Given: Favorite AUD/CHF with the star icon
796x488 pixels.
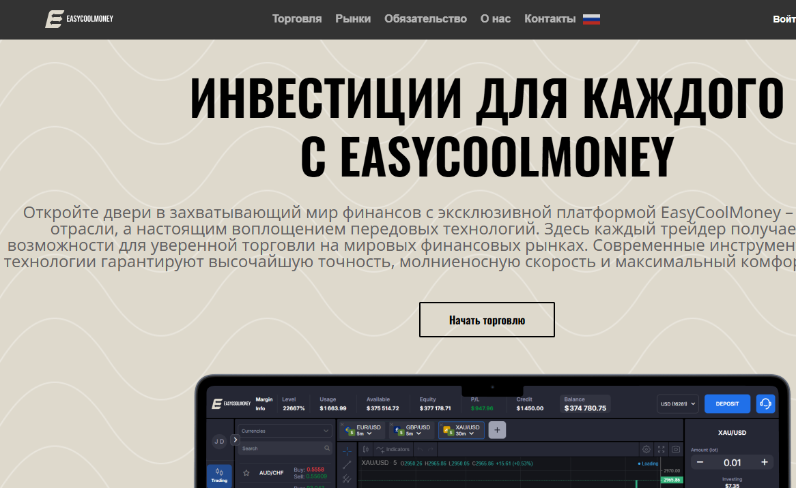Looking at the screenshot, I should 246,473.
